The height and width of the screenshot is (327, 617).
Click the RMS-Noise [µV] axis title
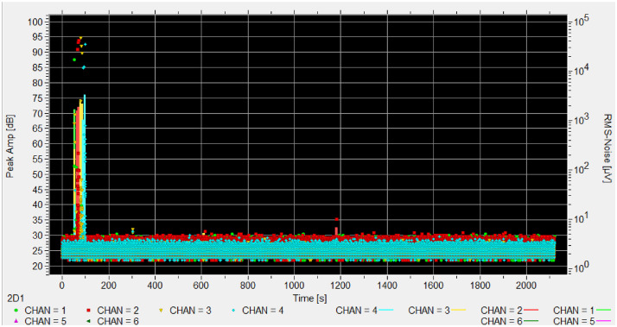607,148
